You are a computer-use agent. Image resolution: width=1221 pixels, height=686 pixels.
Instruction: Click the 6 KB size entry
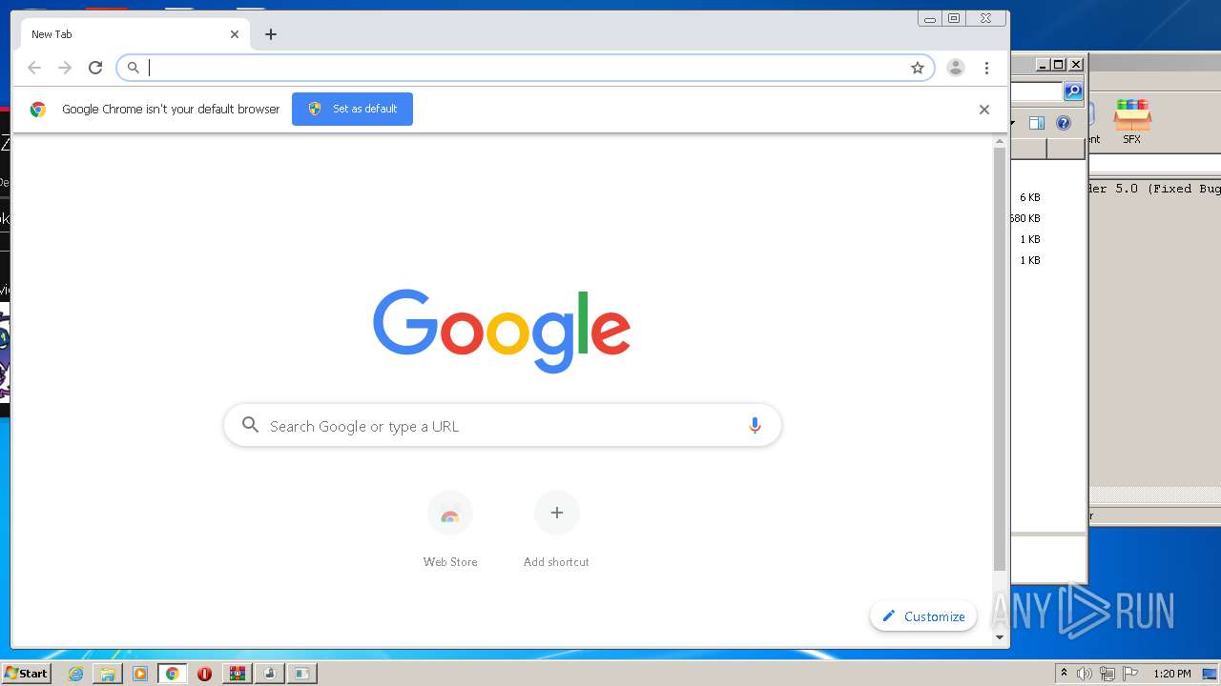click(1030, 197)
